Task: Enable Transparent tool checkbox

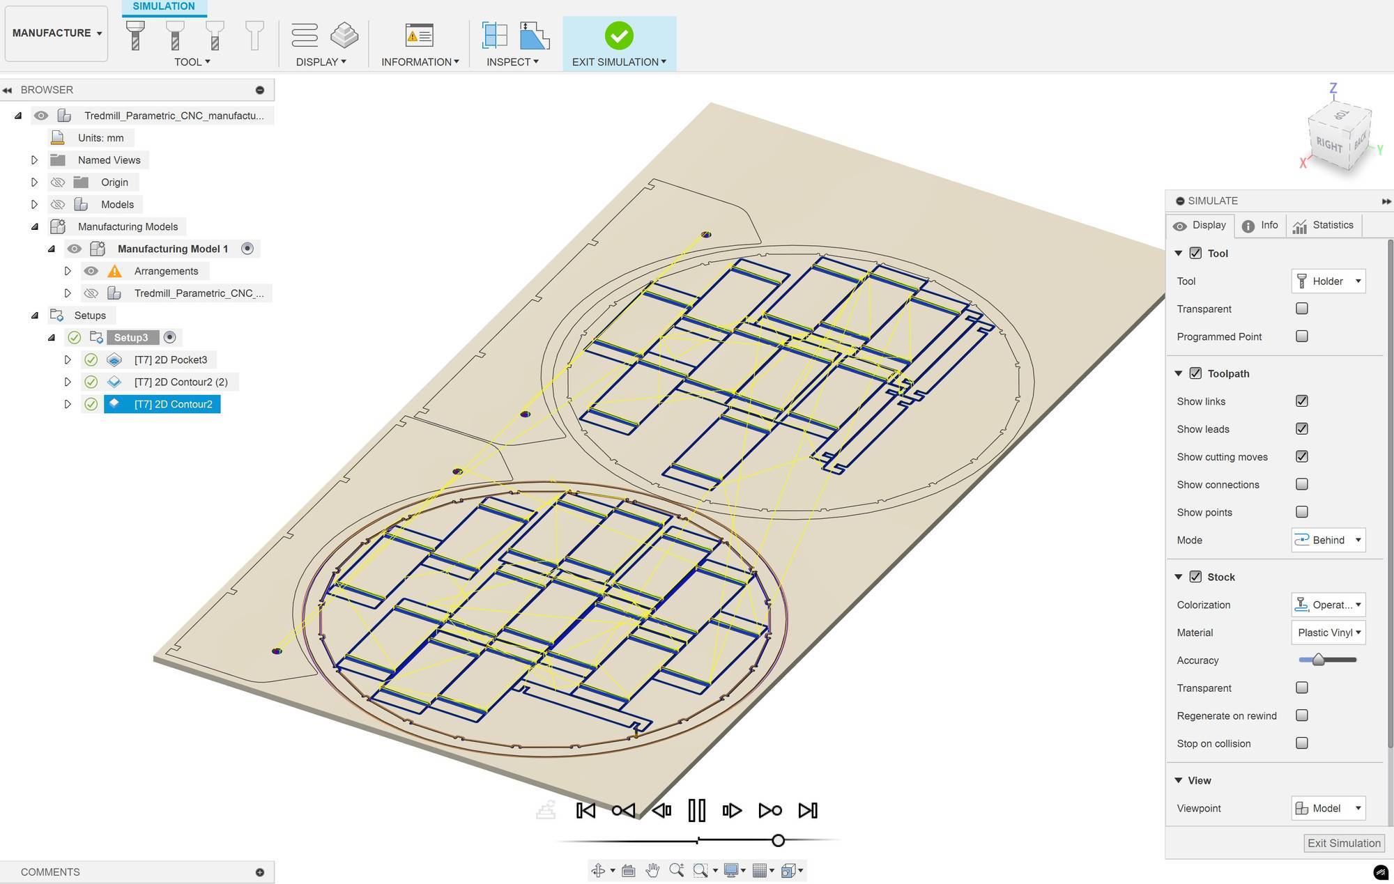Action: [x=1301, y=308]
